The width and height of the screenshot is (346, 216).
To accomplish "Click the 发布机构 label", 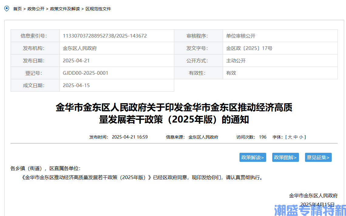I will click(34, 48).
